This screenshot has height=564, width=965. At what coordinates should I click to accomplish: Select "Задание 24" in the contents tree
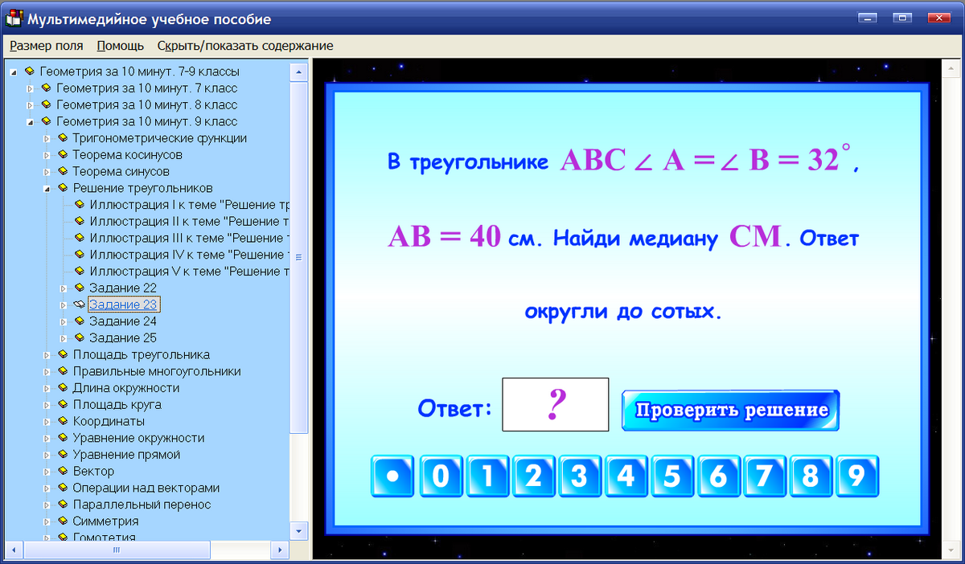(x=125, y=321)
